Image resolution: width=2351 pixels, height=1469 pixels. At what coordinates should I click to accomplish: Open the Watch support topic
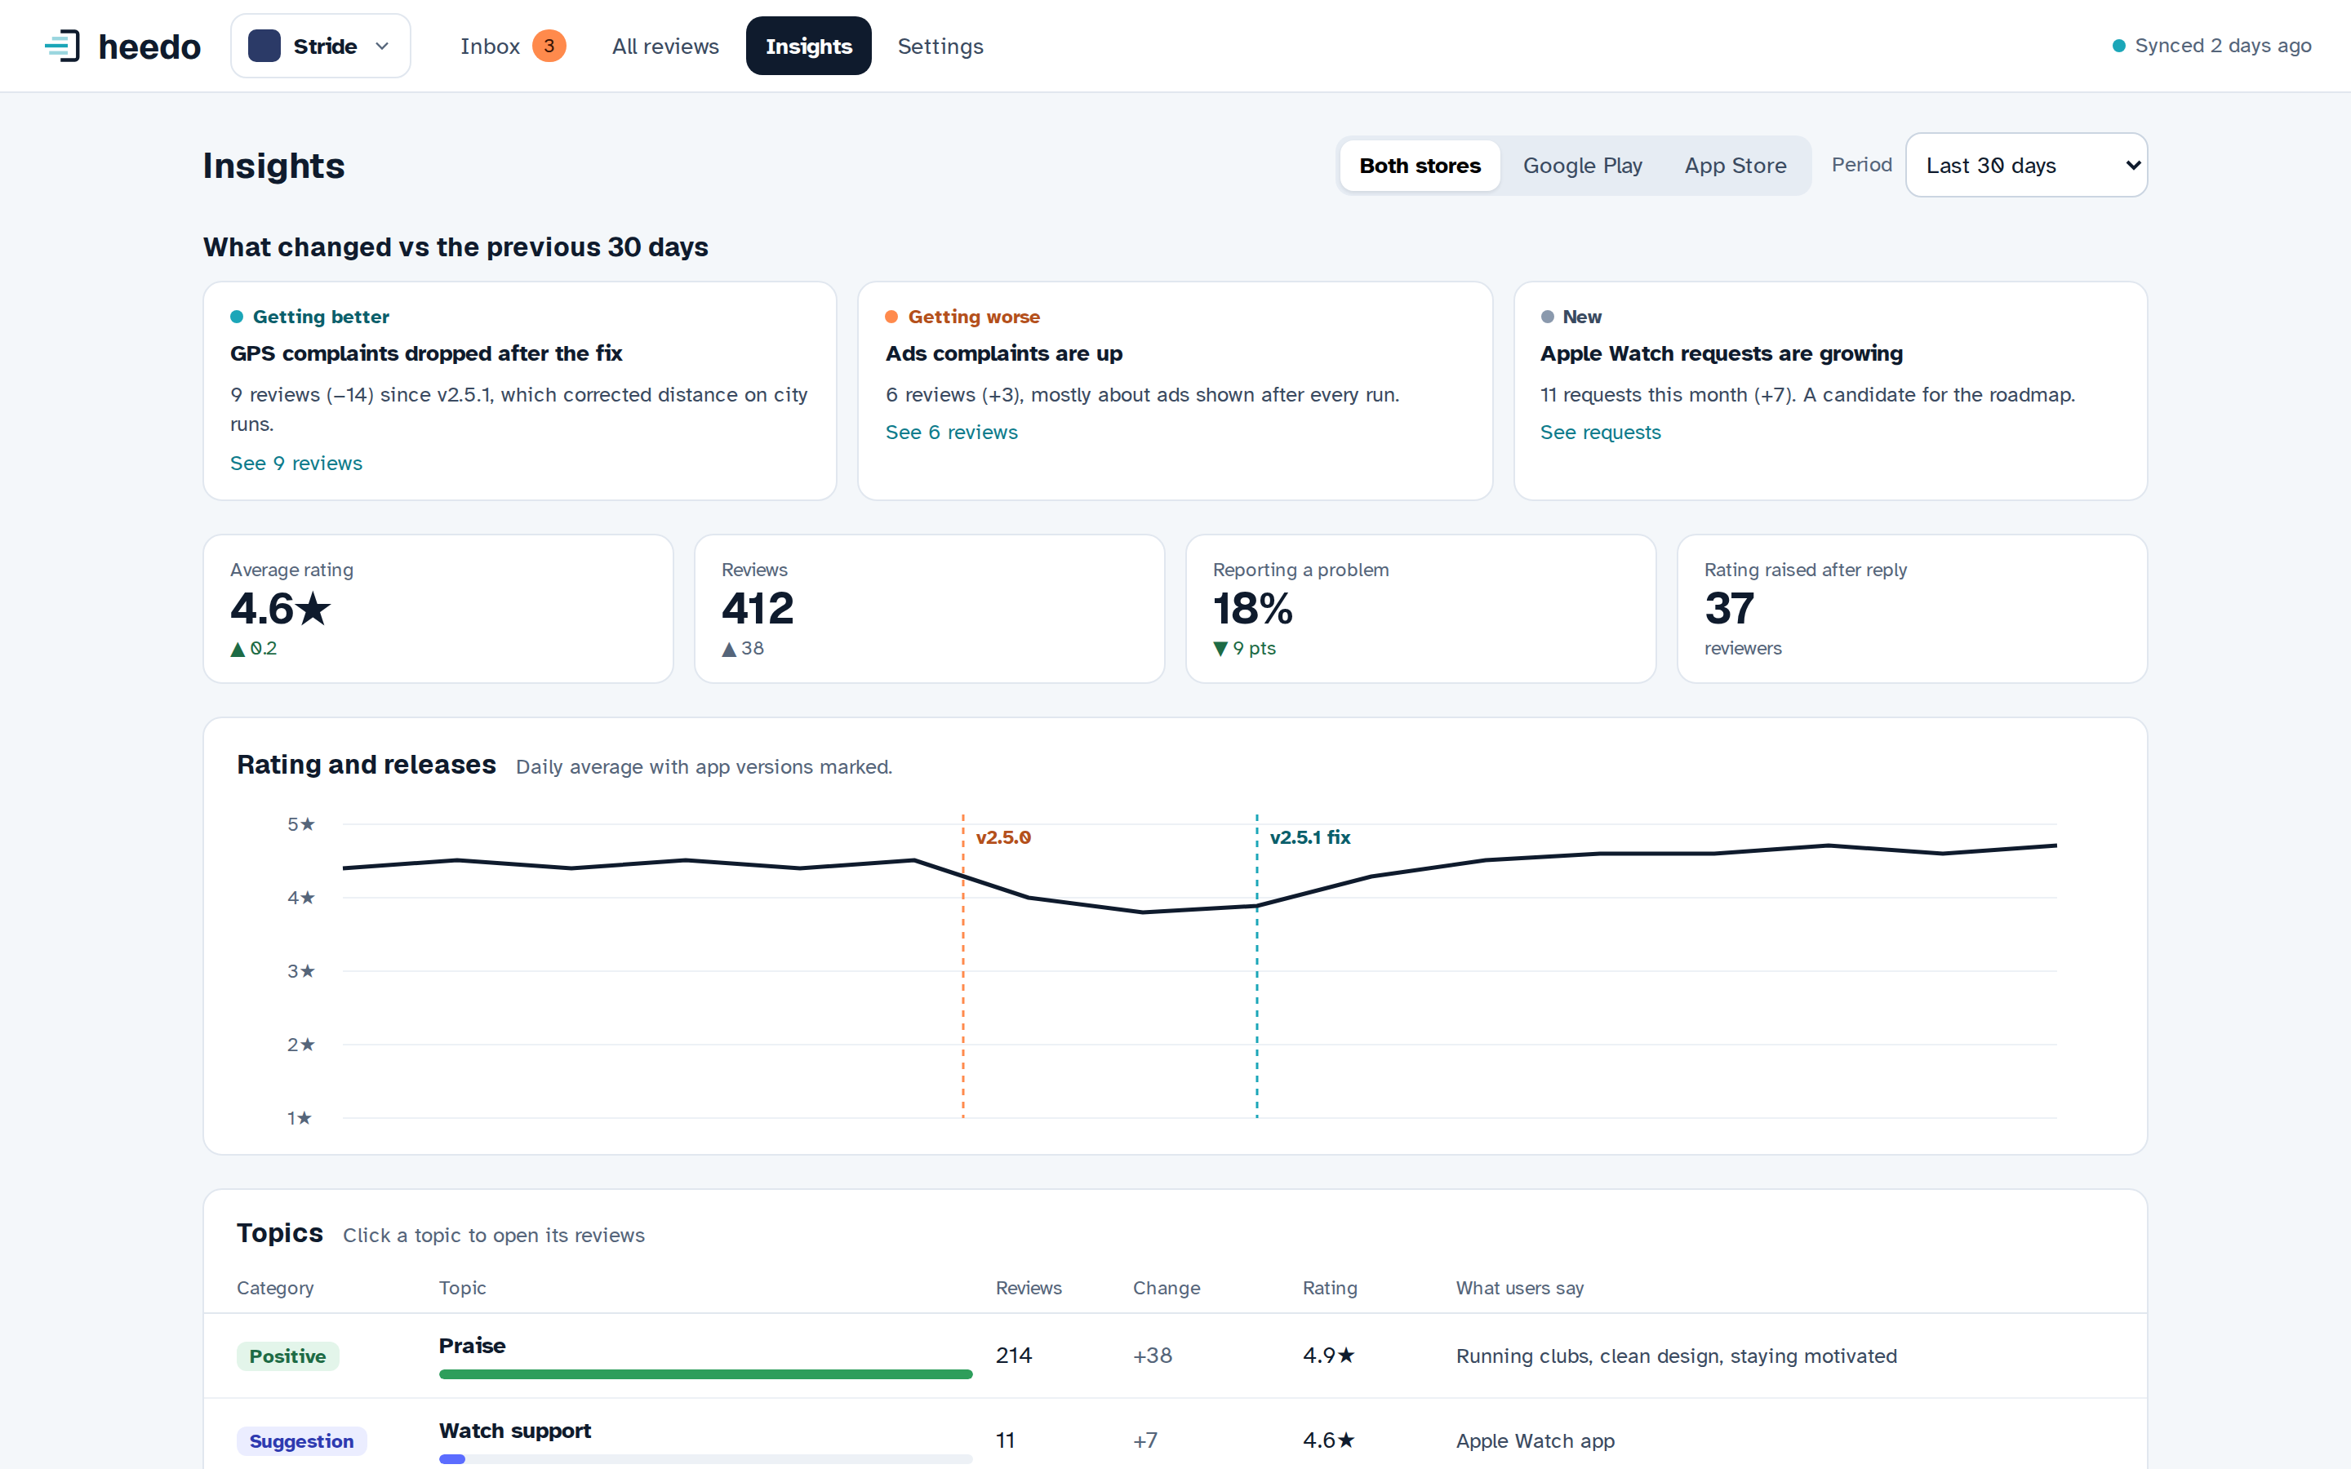pyautogui.click(x=515, y=1431)
